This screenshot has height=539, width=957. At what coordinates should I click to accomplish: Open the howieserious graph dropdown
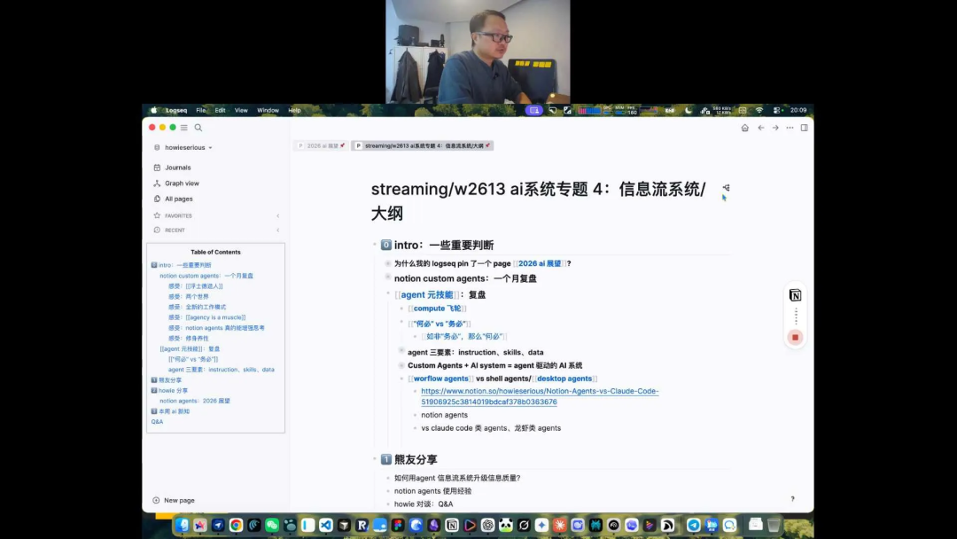tap(183, 148)
